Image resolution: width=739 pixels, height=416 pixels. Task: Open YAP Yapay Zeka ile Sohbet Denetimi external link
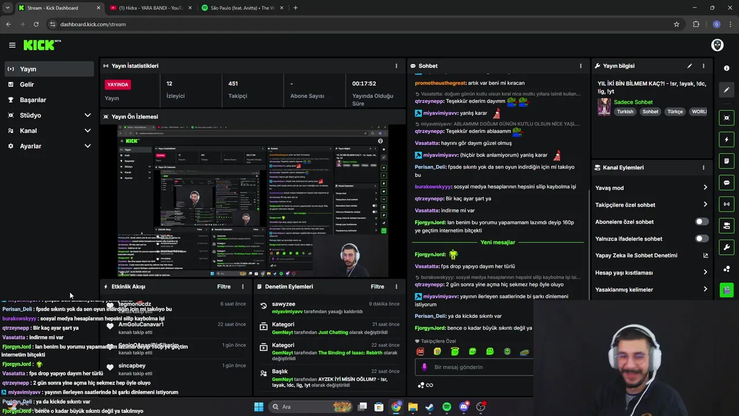pos(706,255)
